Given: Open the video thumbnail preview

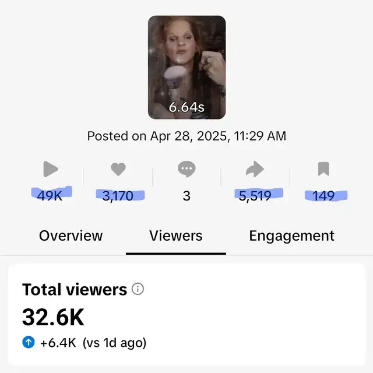Looking at the screenshot, I should 186,67.
